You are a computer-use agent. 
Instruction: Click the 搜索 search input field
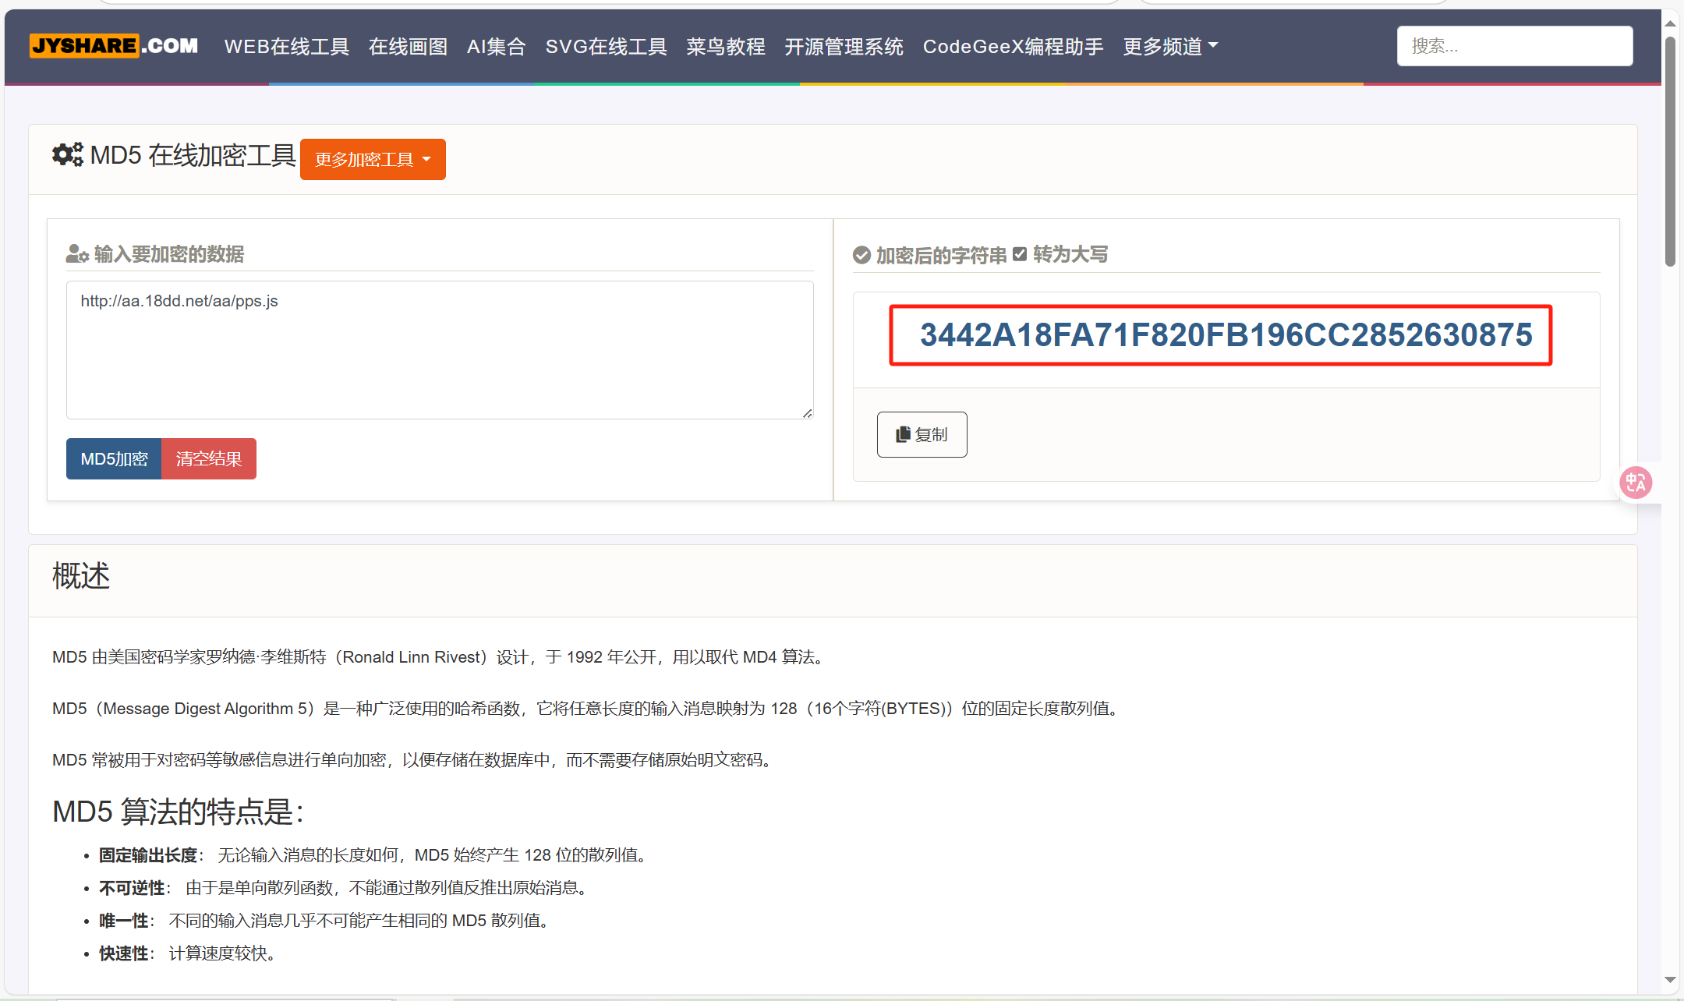point(1514,46)
